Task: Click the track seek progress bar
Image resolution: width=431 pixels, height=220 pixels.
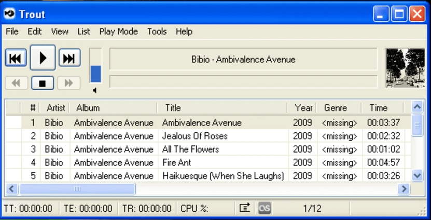Action: coord(243,81)
